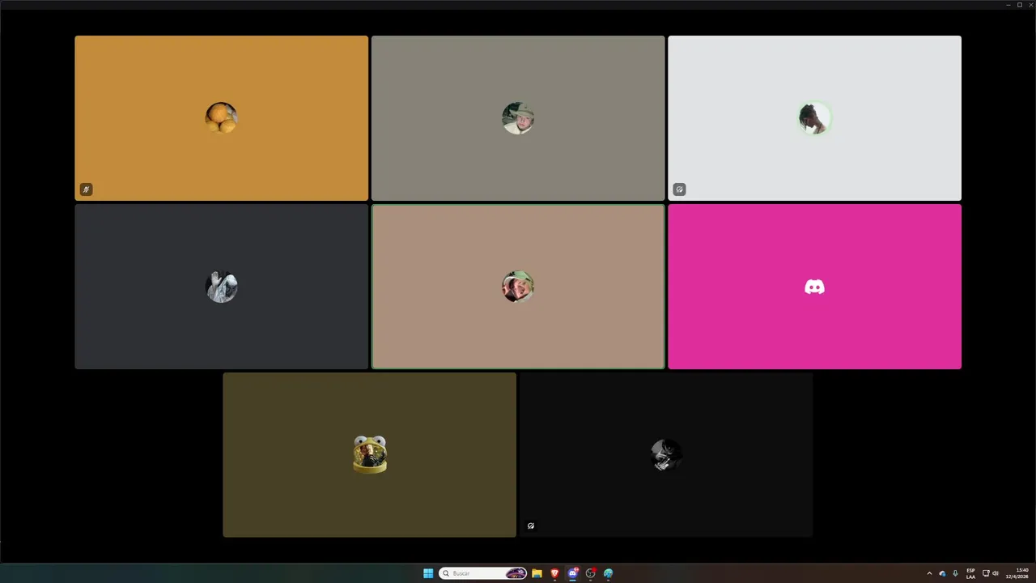Screen dimensions: 1036x583
Task: Select the orange tile with fruit avatar
Action: tap(221, 118)
